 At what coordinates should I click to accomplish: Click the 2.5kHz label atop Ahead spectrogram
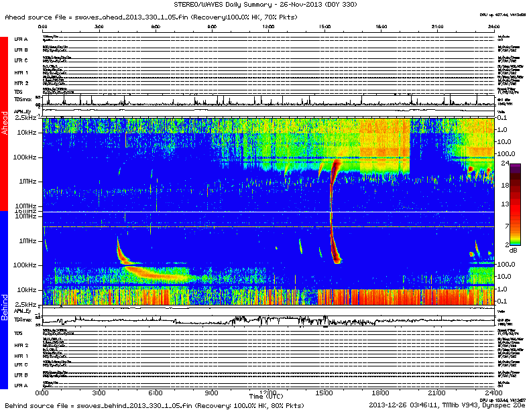click(x=26, y=118)
